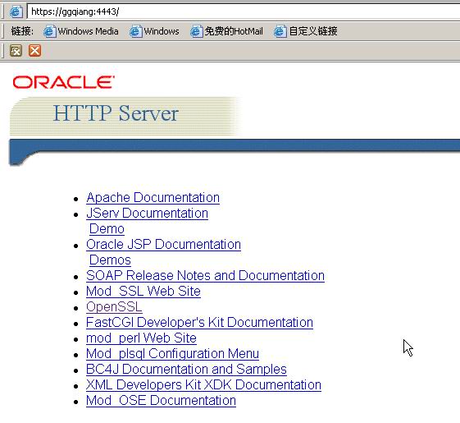This screenshot has height=423, width=460.
Task: Open SOAP Release Notes and Documentation
Action: pyautogui.click(x=205, y=275)
